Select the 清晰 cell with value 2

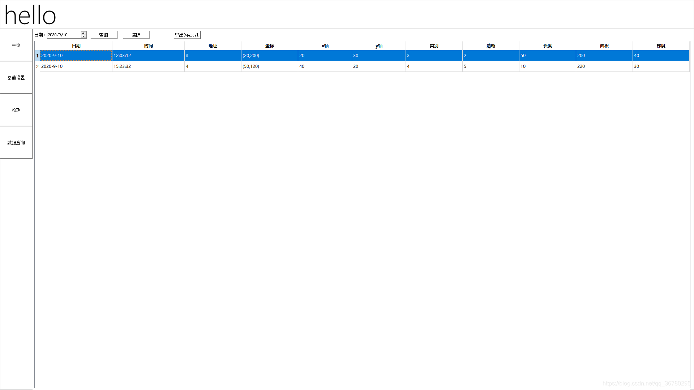[x=491, y=56]
